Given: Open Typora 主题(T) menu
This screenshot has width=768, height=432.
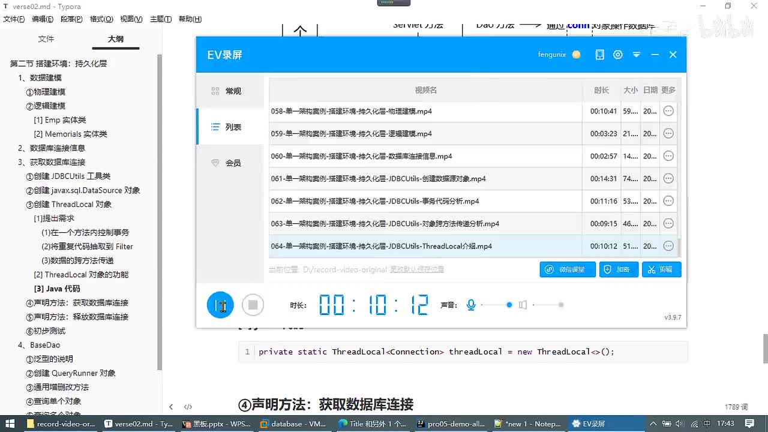Looking at the screenshot, I should click(161, 19).
